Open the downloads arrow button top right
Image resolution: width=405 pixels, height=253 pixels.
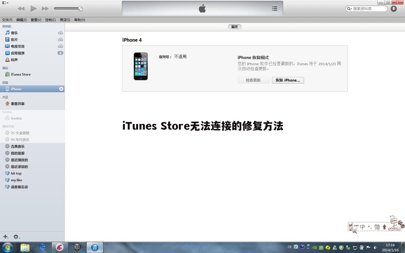click(x=393, y=9)
